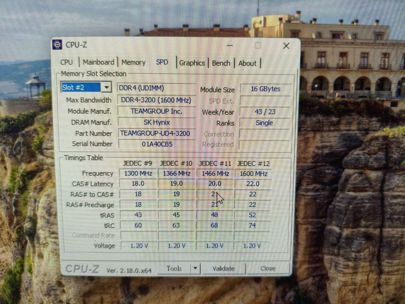Select the DDR4 (UDIMM) memory type field

157,88
